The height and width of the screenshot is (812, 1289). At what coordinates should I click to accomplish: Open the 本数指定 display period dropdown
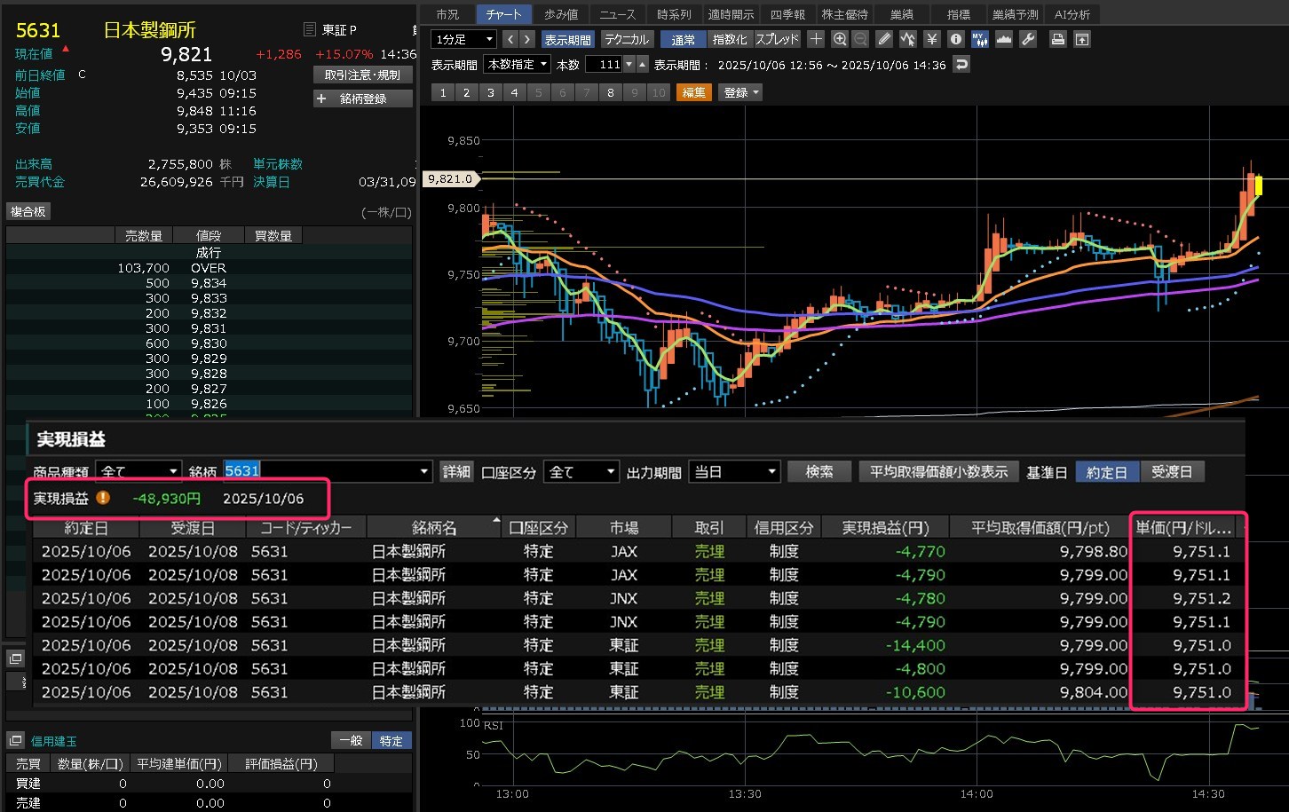[517, 65]
